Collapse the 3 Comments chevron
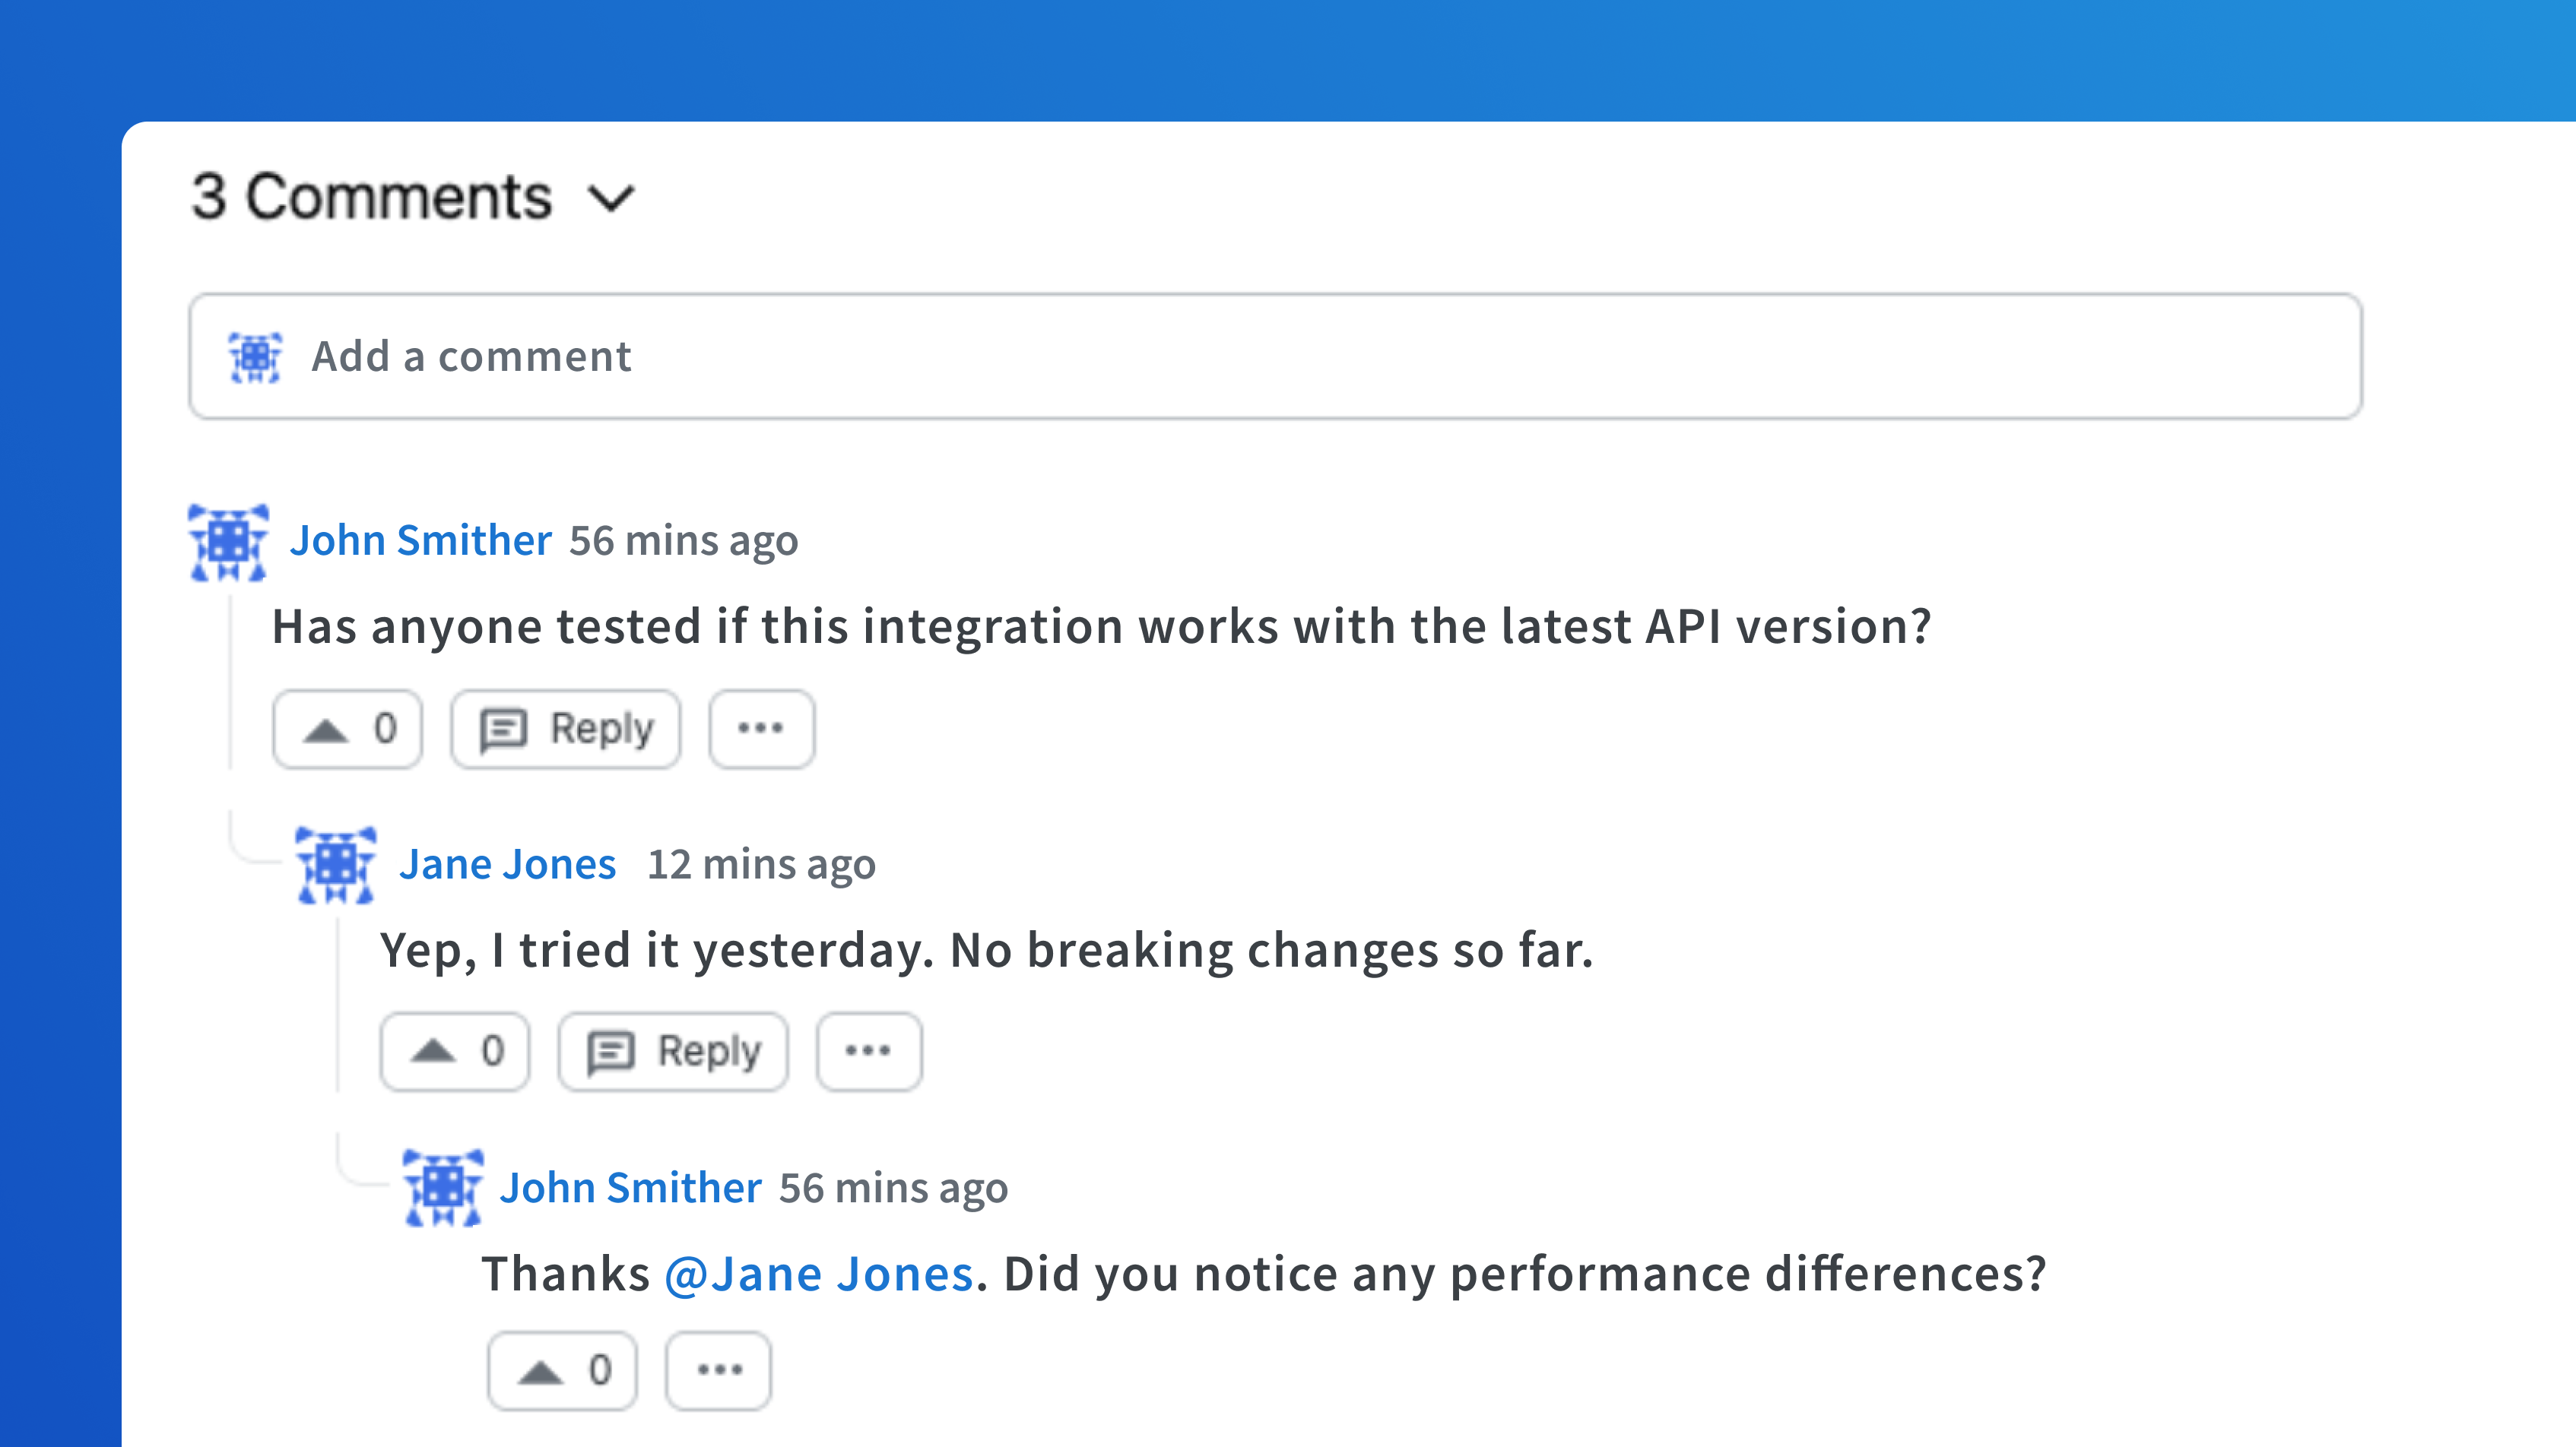2576x1447 pixels. pyautogui.click(x=611, y=198)
